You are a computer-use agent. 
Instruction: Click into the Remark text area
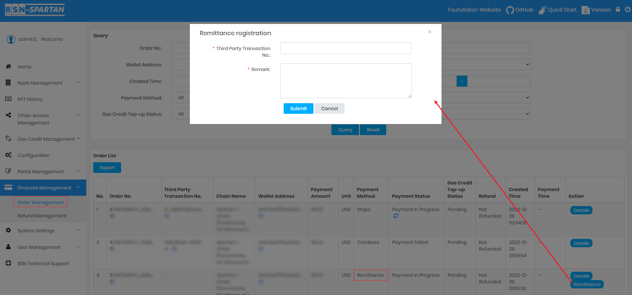point(346,81)
